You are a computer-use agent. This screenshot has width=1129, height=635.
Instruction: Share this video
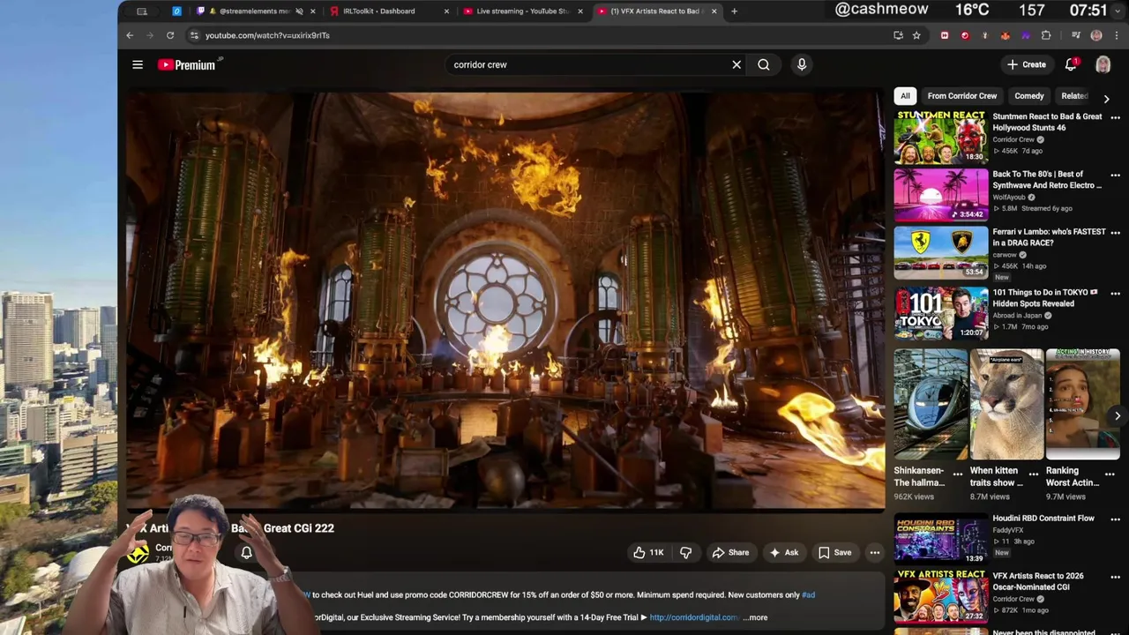[730, 553]
